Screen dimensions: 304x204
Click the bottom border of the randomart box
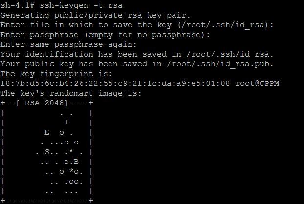click(47, 200)
